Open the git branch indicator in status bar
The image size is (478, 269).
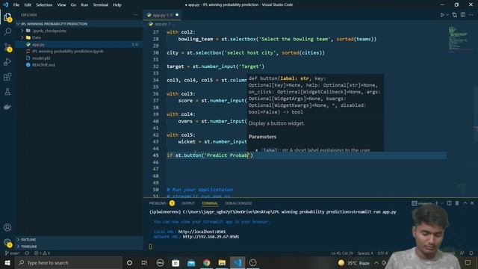tap(12, 253)
